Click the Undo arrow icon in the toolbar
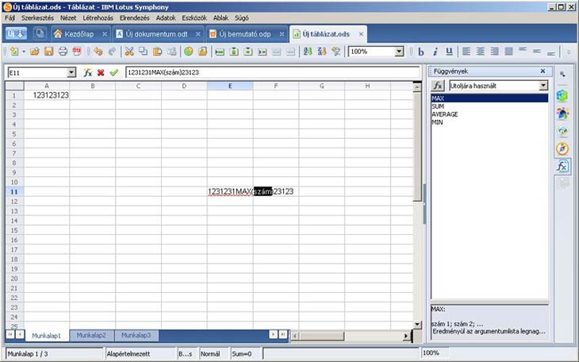This screenshot has height=362, width=579. tap(98, 52)
